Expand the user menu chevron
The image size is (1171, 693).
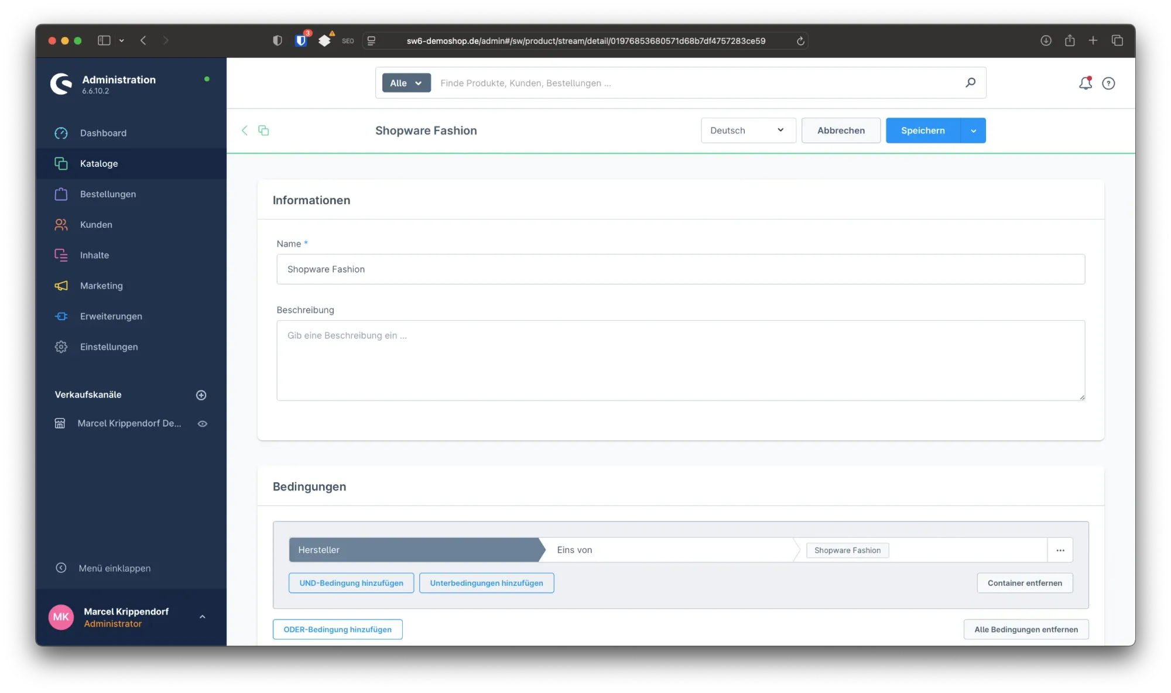click(202, 616)
